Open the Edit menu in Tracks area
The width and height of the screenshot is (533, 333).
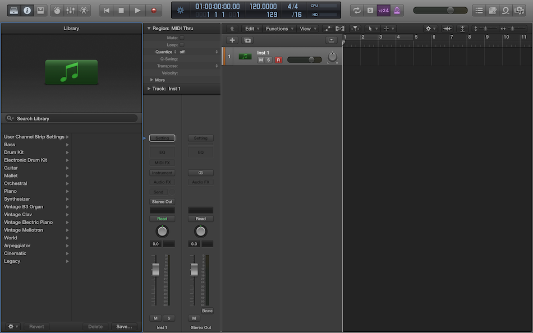(252, 29)
